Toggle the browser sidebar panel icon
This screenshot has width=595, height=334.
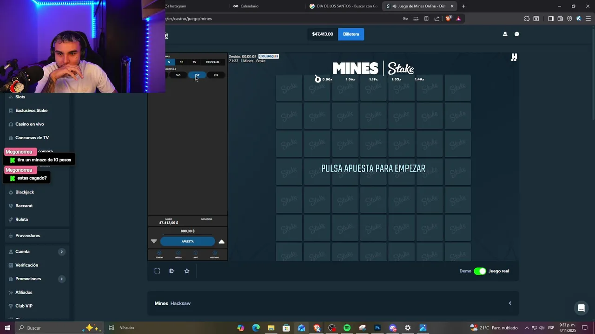(551, 19)
